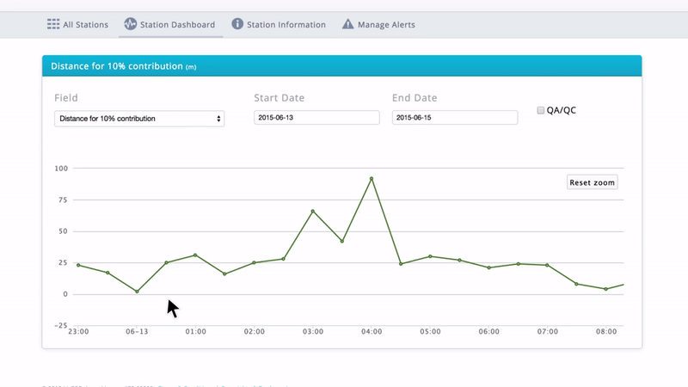Click the Station Information info icon
Viewport: 688px width, 387px height.
237,25
